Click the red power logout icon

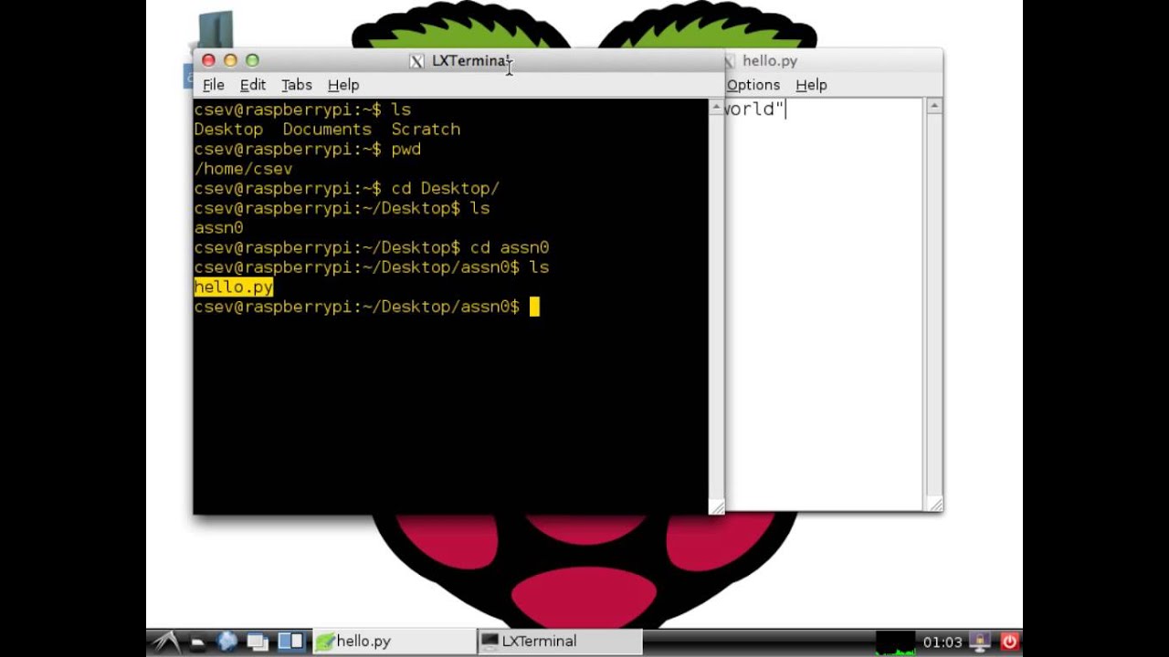pyautogui.click(x=1009, y=641)
